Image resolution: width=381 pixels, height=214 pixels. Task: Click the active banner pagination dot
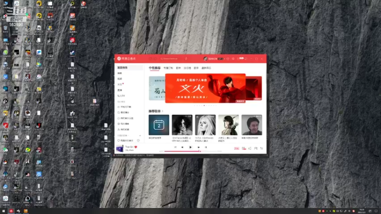click(x=204, y=106)
